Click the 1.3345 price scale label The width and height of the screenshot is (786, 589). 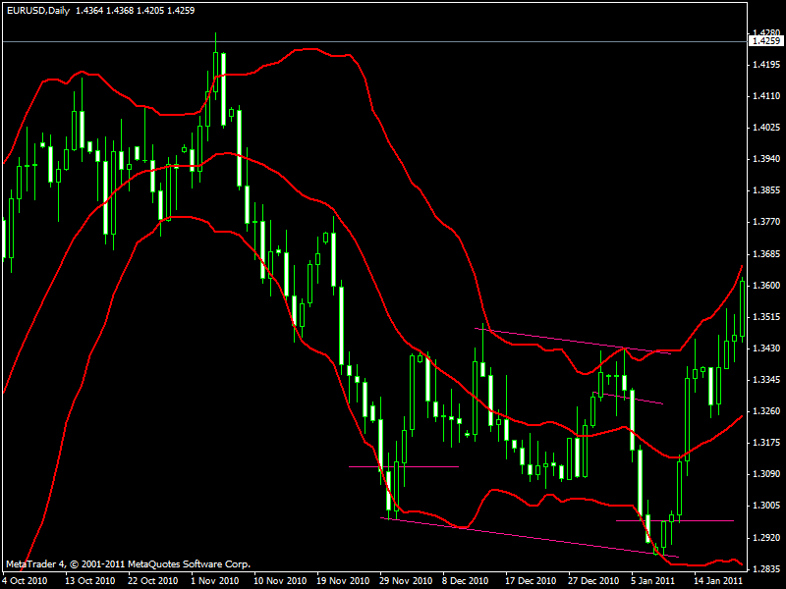click(766, 379)
